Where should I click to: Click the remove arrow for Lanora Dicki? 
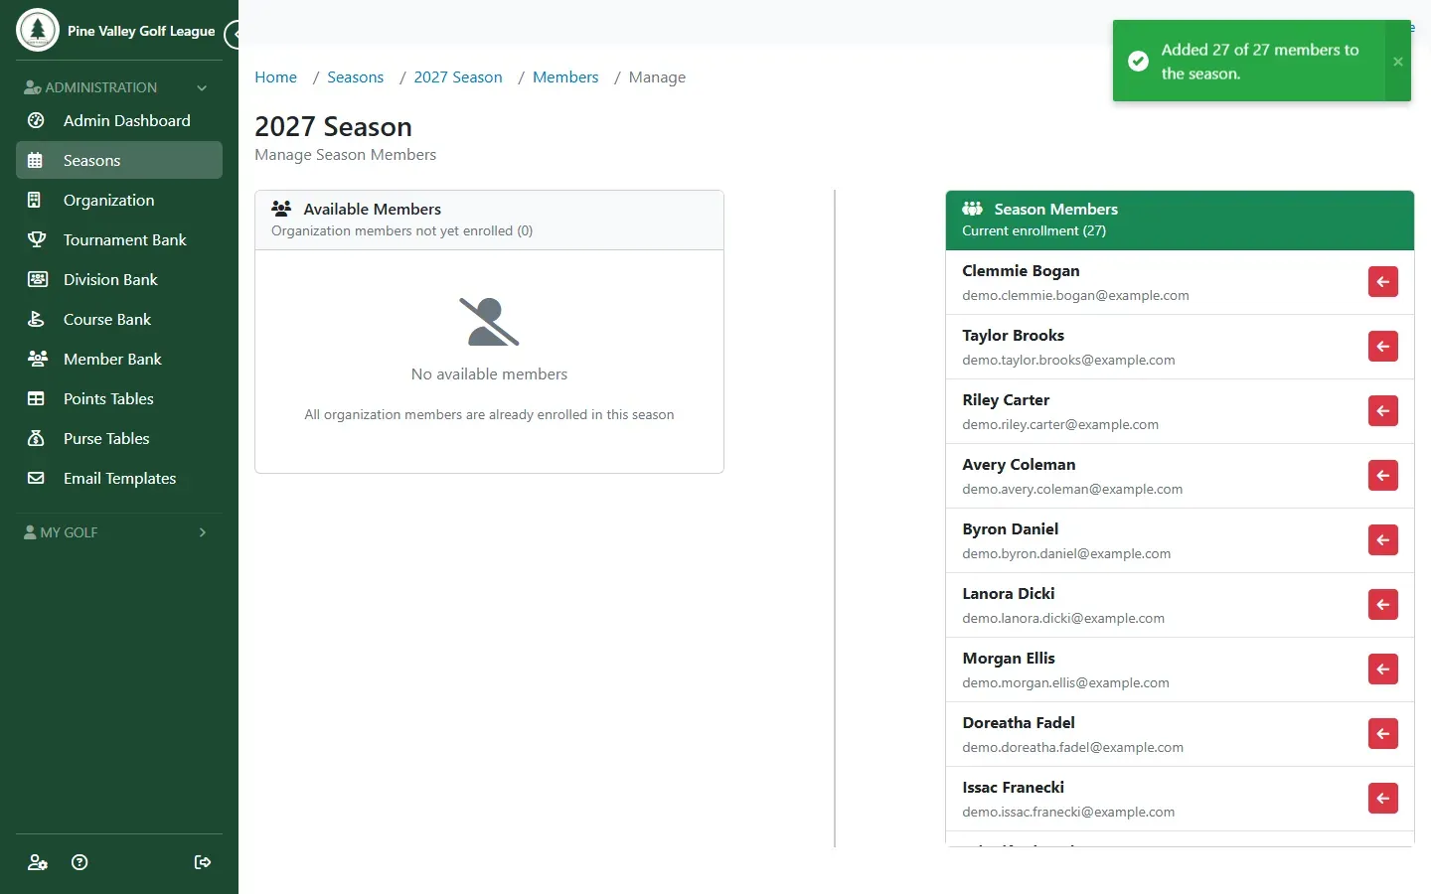click(1382, 605)
